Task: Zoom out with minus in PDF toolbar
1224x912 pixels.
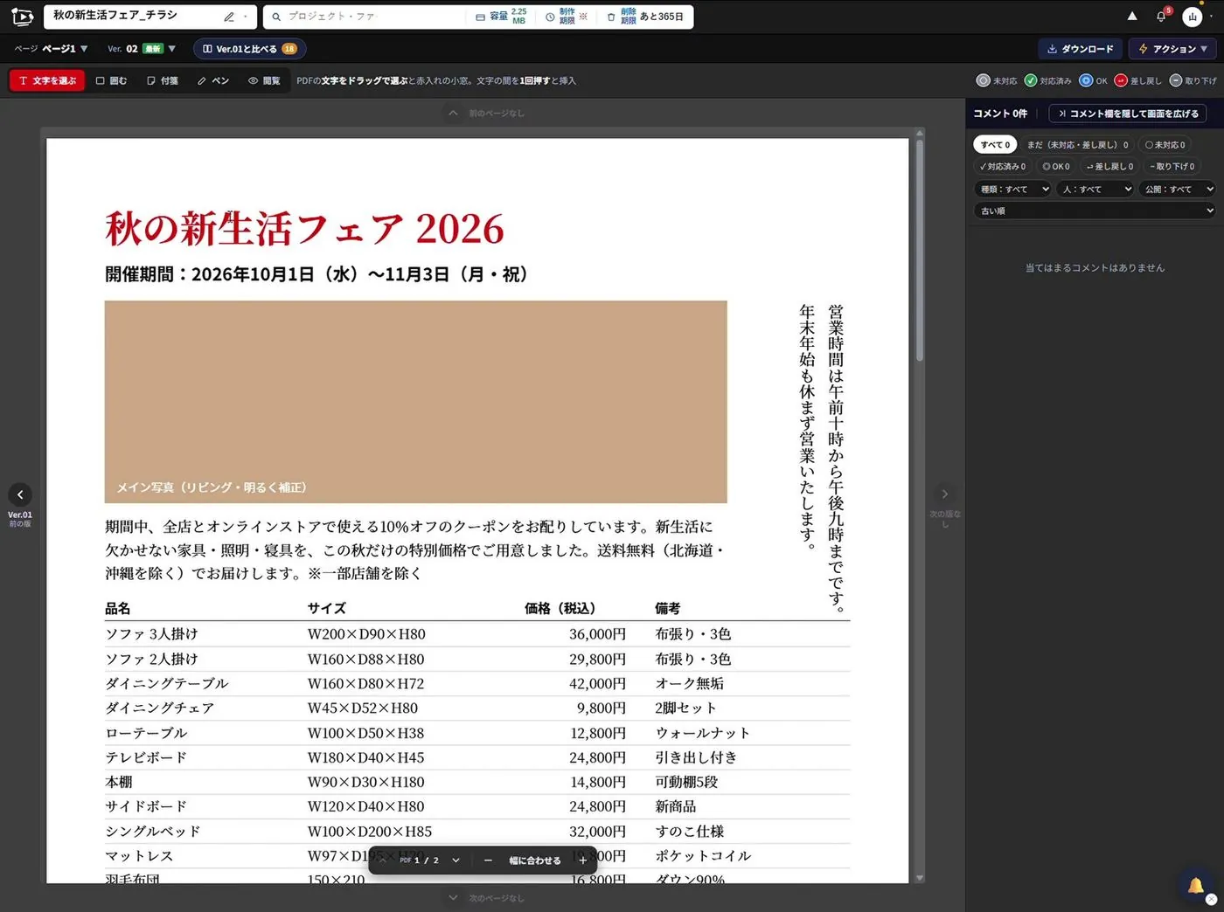Action: [488, 860]
